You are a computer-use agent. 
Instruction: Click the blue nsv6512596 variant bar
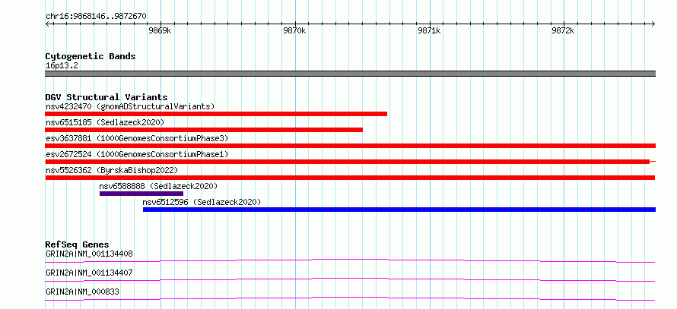click(399, 210)
